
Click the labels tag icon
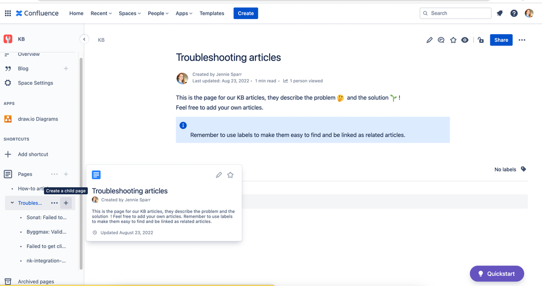pyautogui.click(x=524, y=169)
